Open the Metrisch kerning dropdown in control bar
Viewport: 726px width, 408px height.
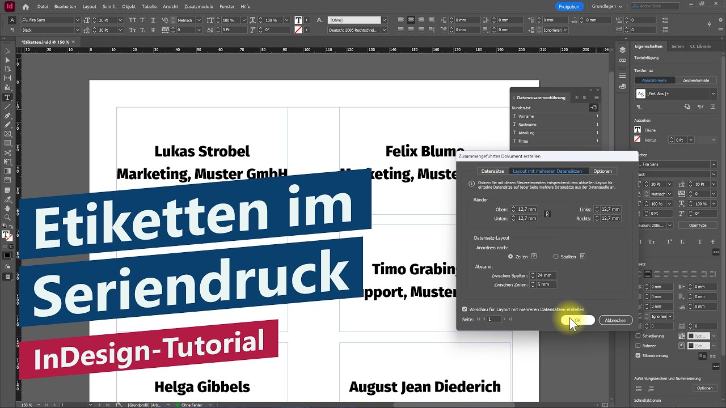tap(199, 20)
